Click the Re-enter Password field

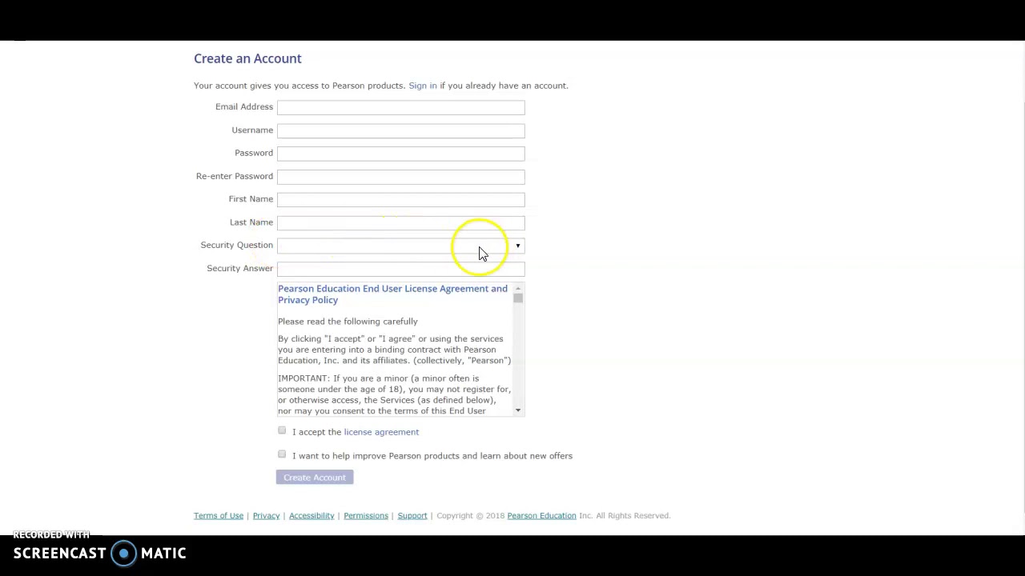[400, 177]
